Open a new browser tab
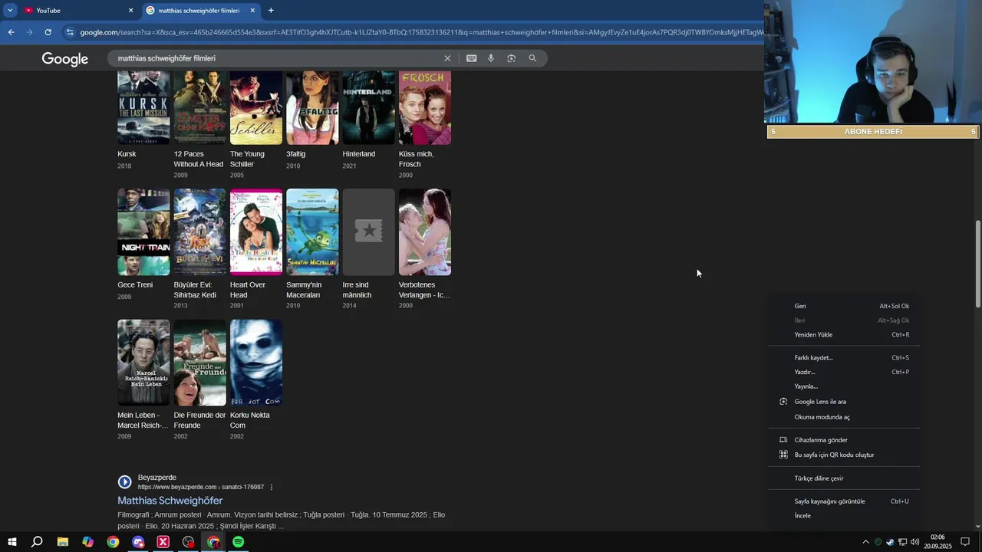The image size is (982, 552). (271, 11)
